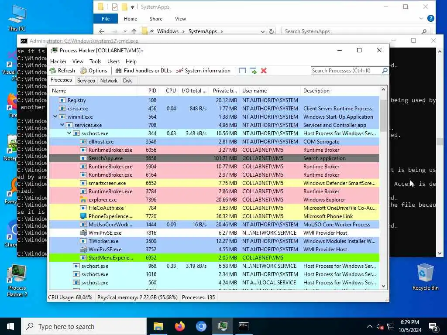
Task: Sort by PID column header
Action: [148, 91]
